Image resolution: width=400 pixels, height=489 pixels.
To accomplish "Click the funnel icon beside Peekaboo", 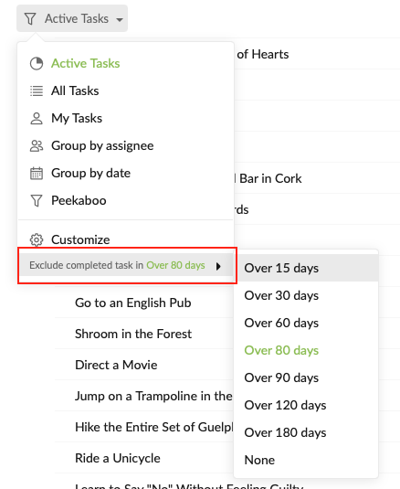I will tap(37, 200).
